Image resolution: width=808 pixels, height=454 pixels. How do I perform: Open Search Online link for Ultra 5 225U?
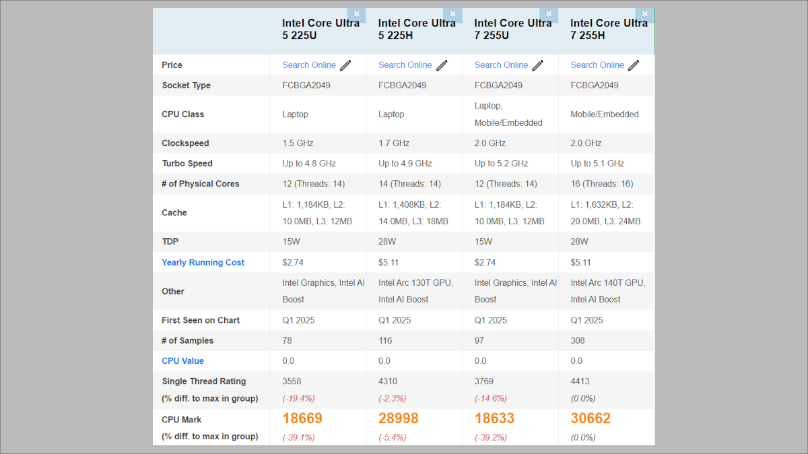tap(309, 65)
